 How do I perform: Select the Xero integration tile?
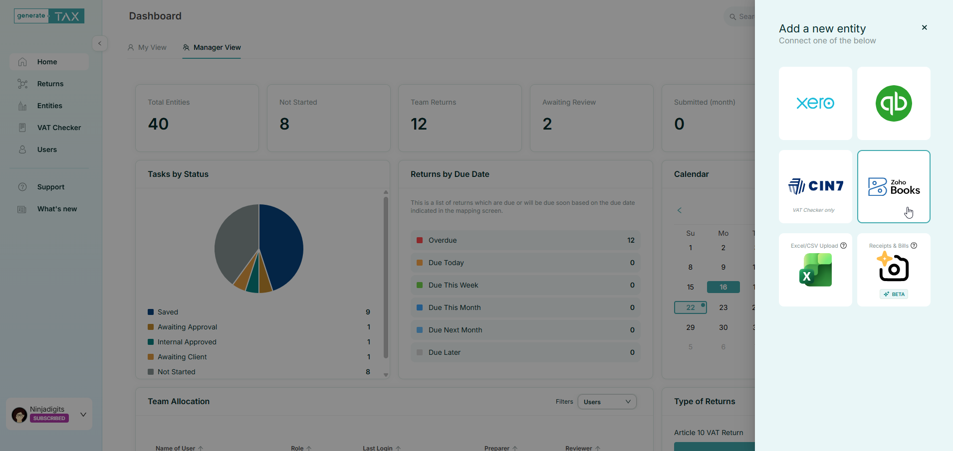click(x=815, y=103)
